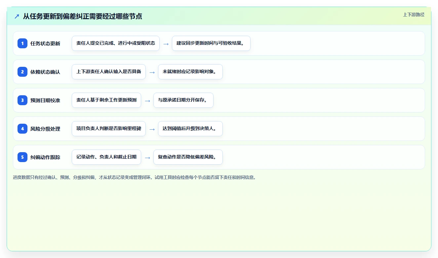The width and height of the screenshot is (438, 258).
Task: Click the box 责任人提交已完成、进行中或受阻状态
Action: coord(116,43)
